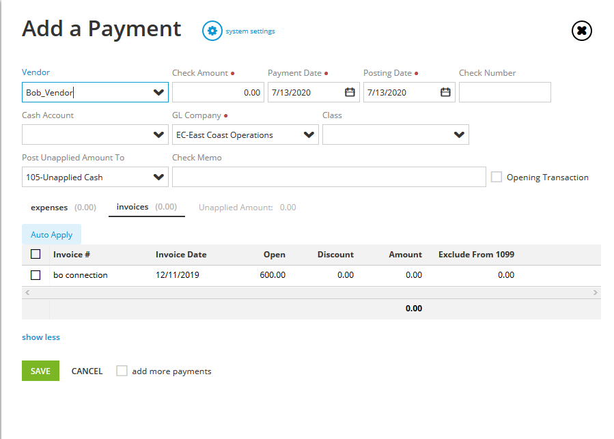614x439 pixels.
Task: Click the Discount column header
Action: pos(335,255)
